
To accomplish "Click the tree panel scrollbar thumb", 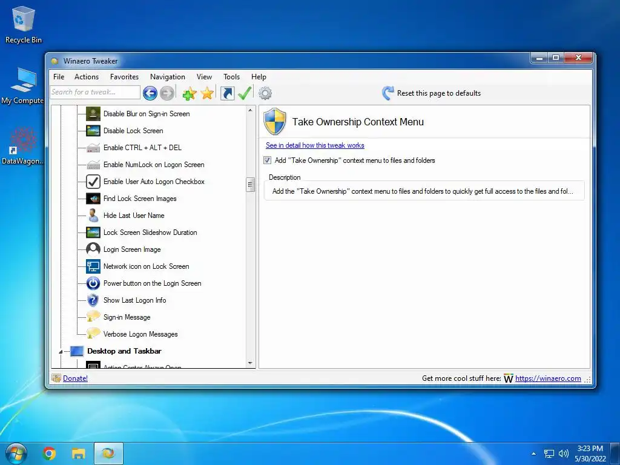I will click(x=250, y=184).
